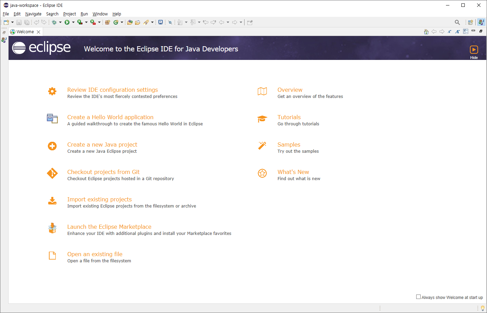Open Review IDE configuration settings link

pyautogui.click(x=113, y=90)
